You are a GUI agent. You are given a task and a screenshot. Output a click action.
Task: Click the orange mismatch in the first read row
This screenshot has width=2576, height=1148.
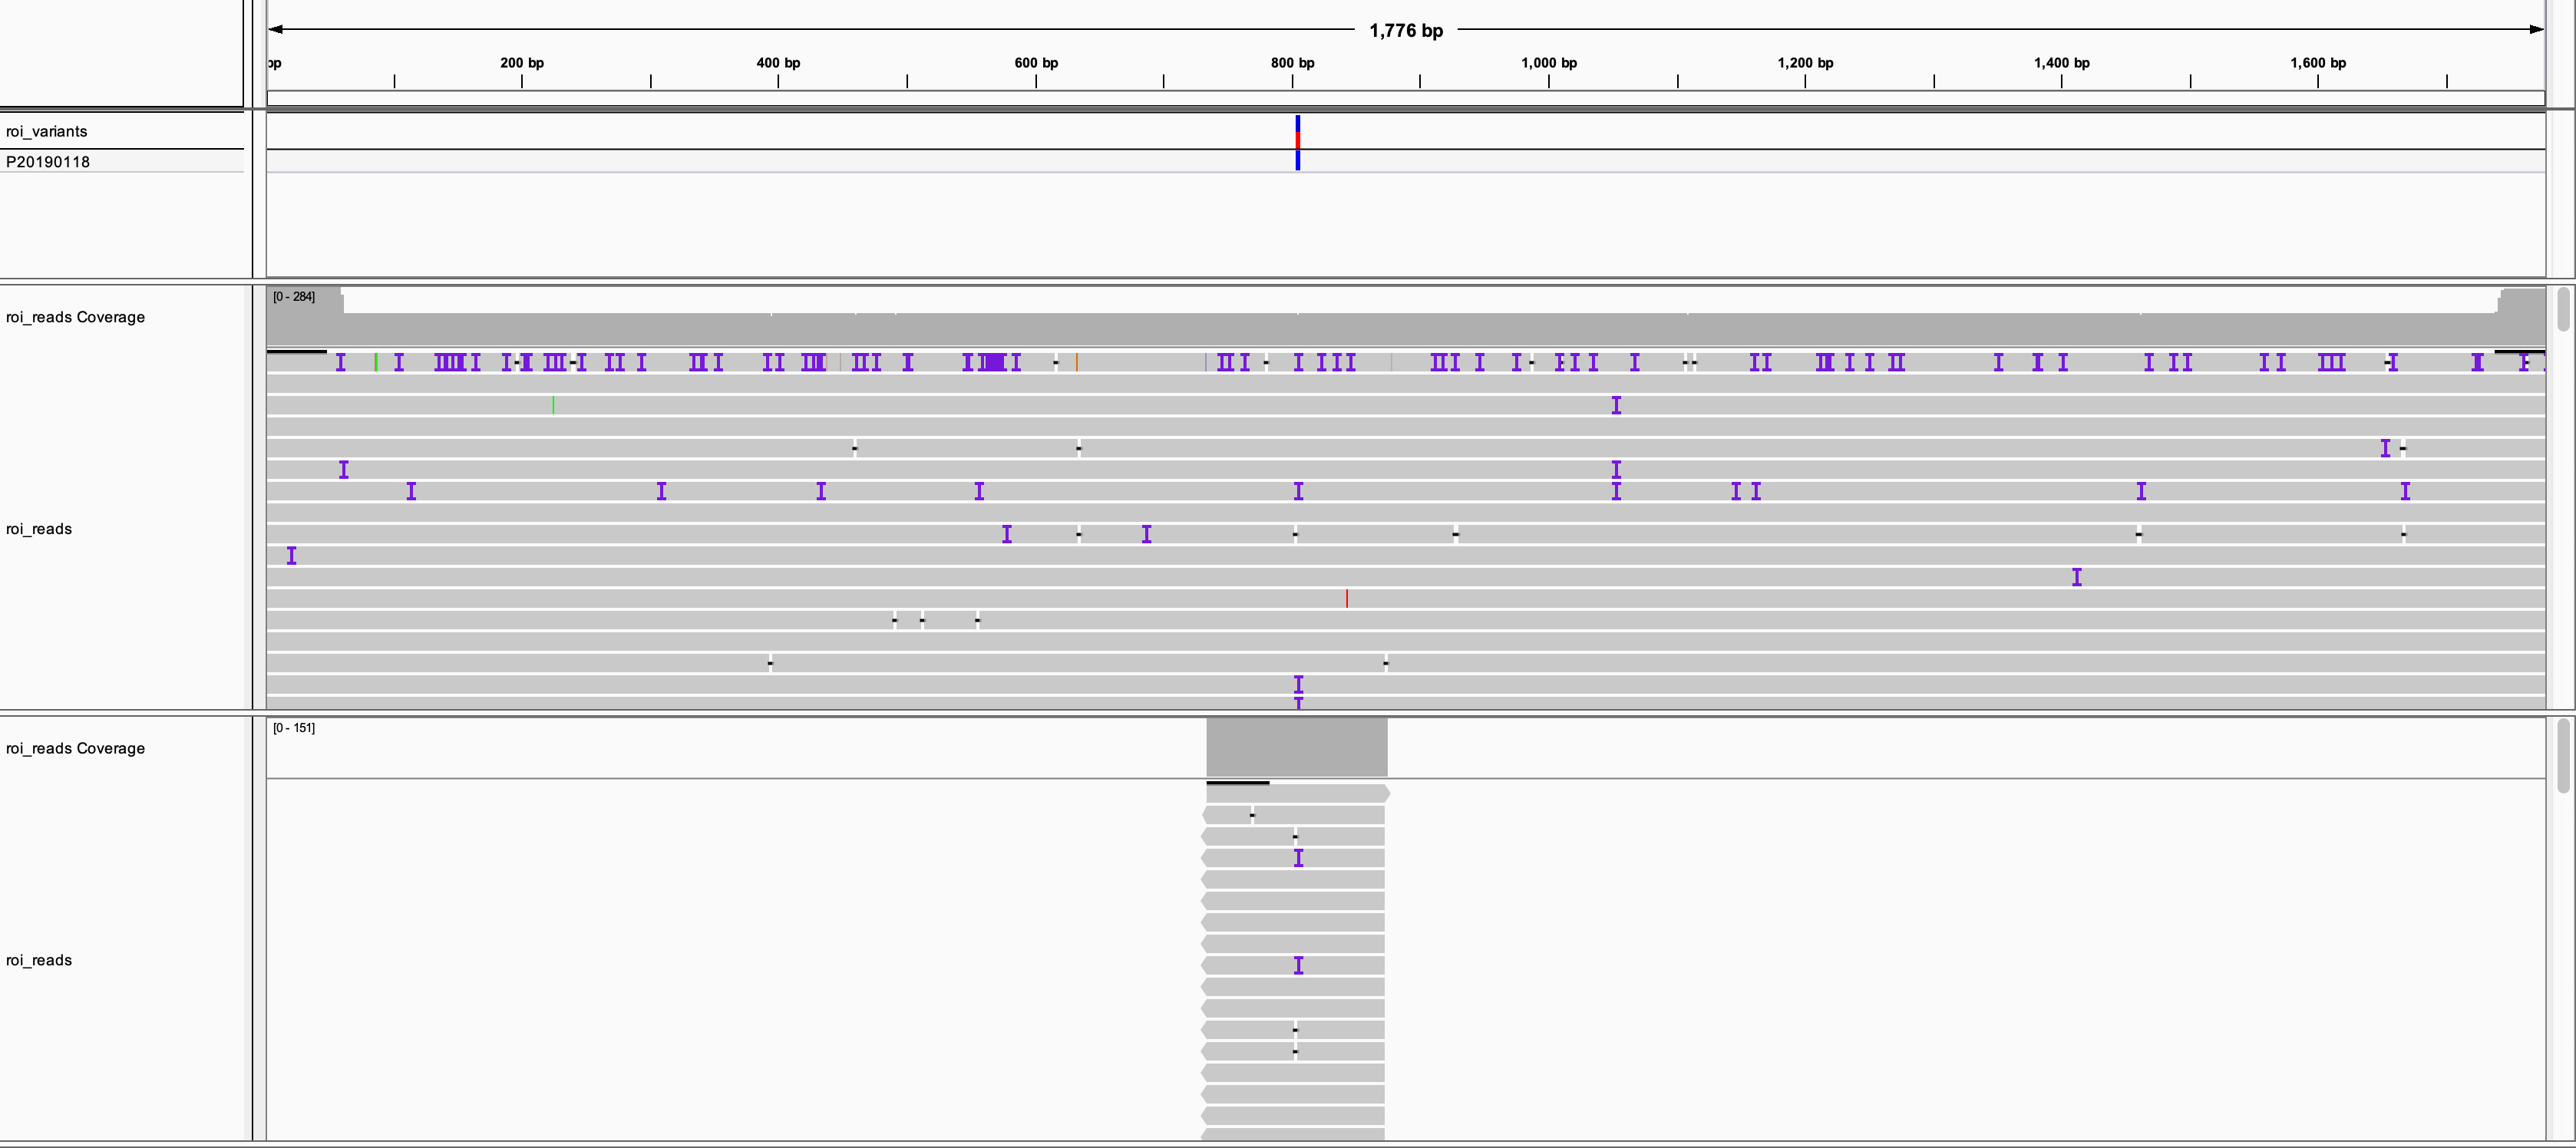tap(1077, 362)
